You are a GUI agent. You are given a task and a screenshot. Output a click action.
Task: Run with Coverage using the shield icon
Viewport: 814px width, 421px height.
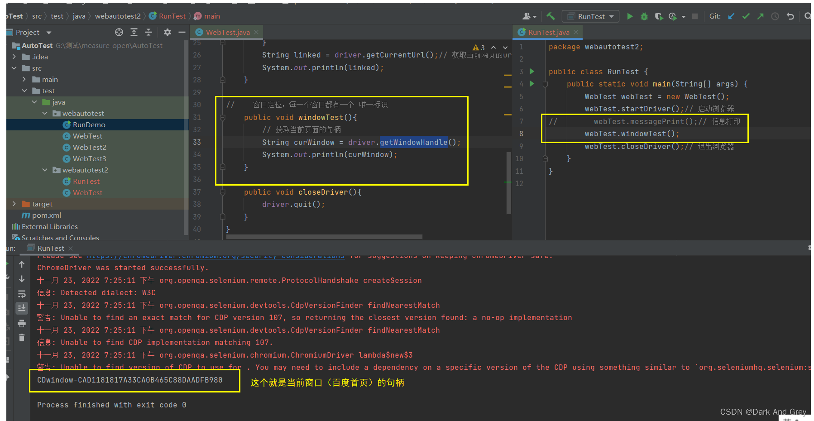pyautogui.click(x=659, y=16)
